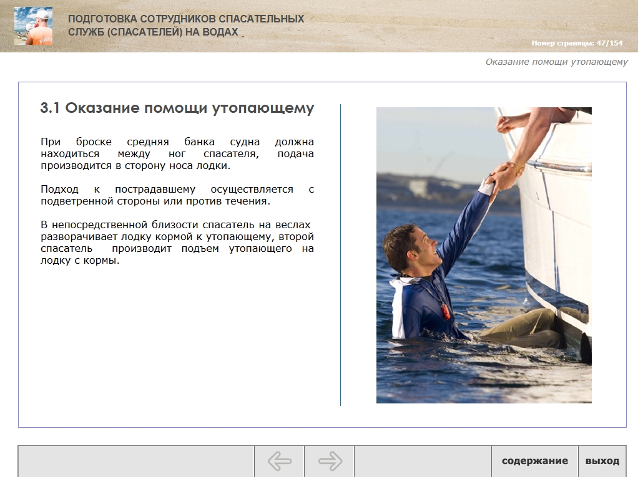Advance to next page with right arrow

click(330, 461)
